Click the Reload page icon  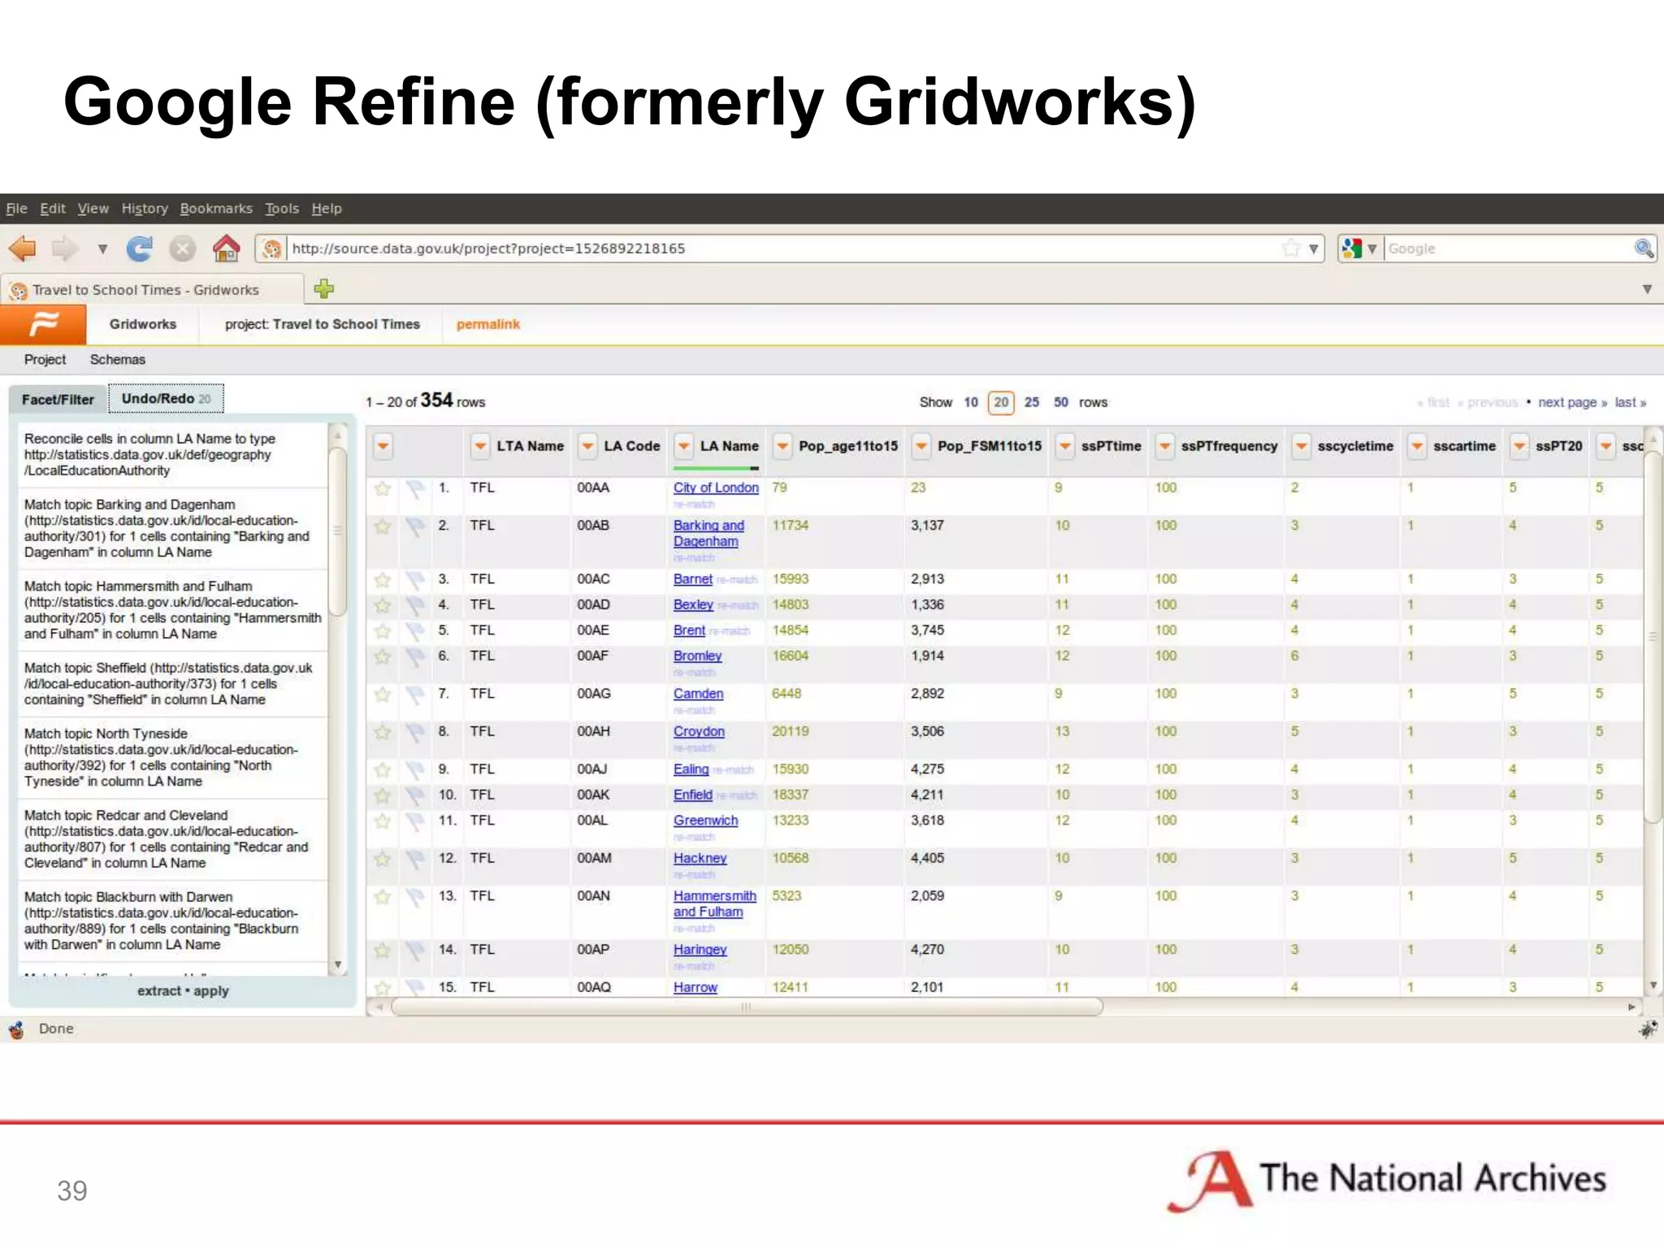[x=140, y=248]
